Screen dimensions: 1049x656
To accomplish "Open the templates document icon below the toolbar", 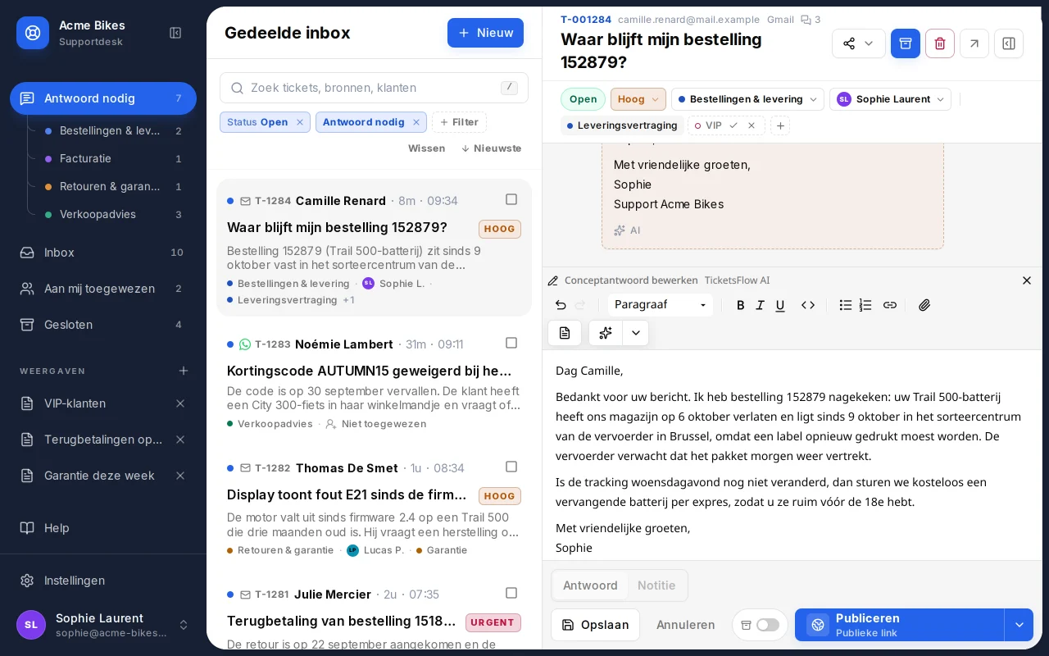I will (x=565, y=333).
